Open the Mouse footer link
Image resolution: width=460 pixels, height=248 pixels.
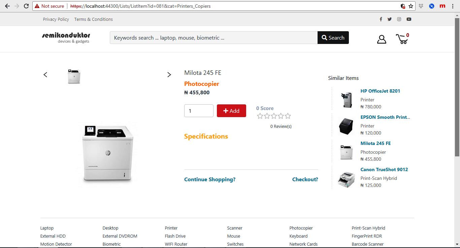[x=234, y=236]
